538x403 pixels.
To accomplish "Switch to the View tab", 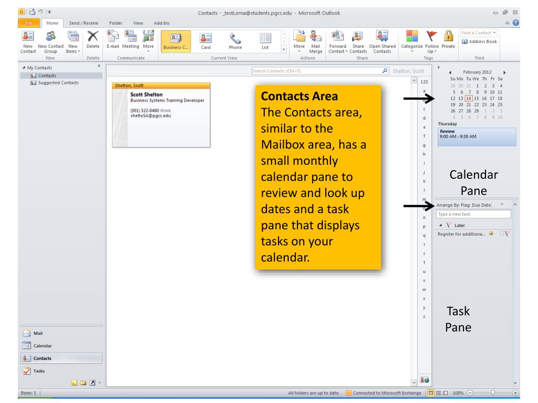I will [138, 23].
